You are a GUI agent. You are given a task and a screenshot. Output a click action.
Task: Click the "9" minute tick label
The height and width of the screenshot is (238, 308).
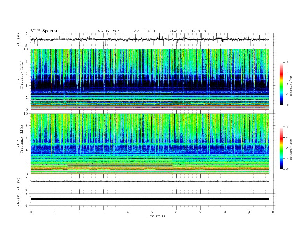249,212
